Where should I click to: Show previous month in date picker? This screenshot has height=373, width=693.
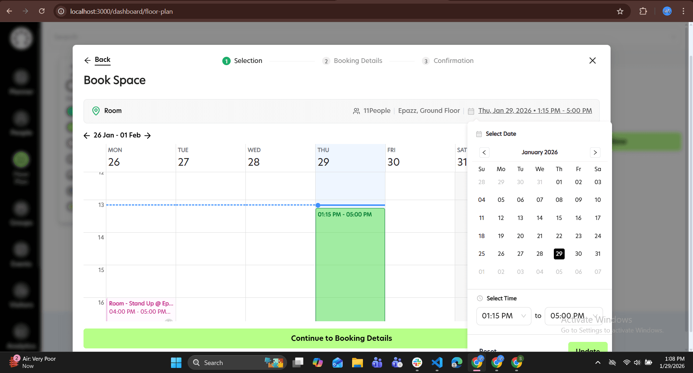484,152
